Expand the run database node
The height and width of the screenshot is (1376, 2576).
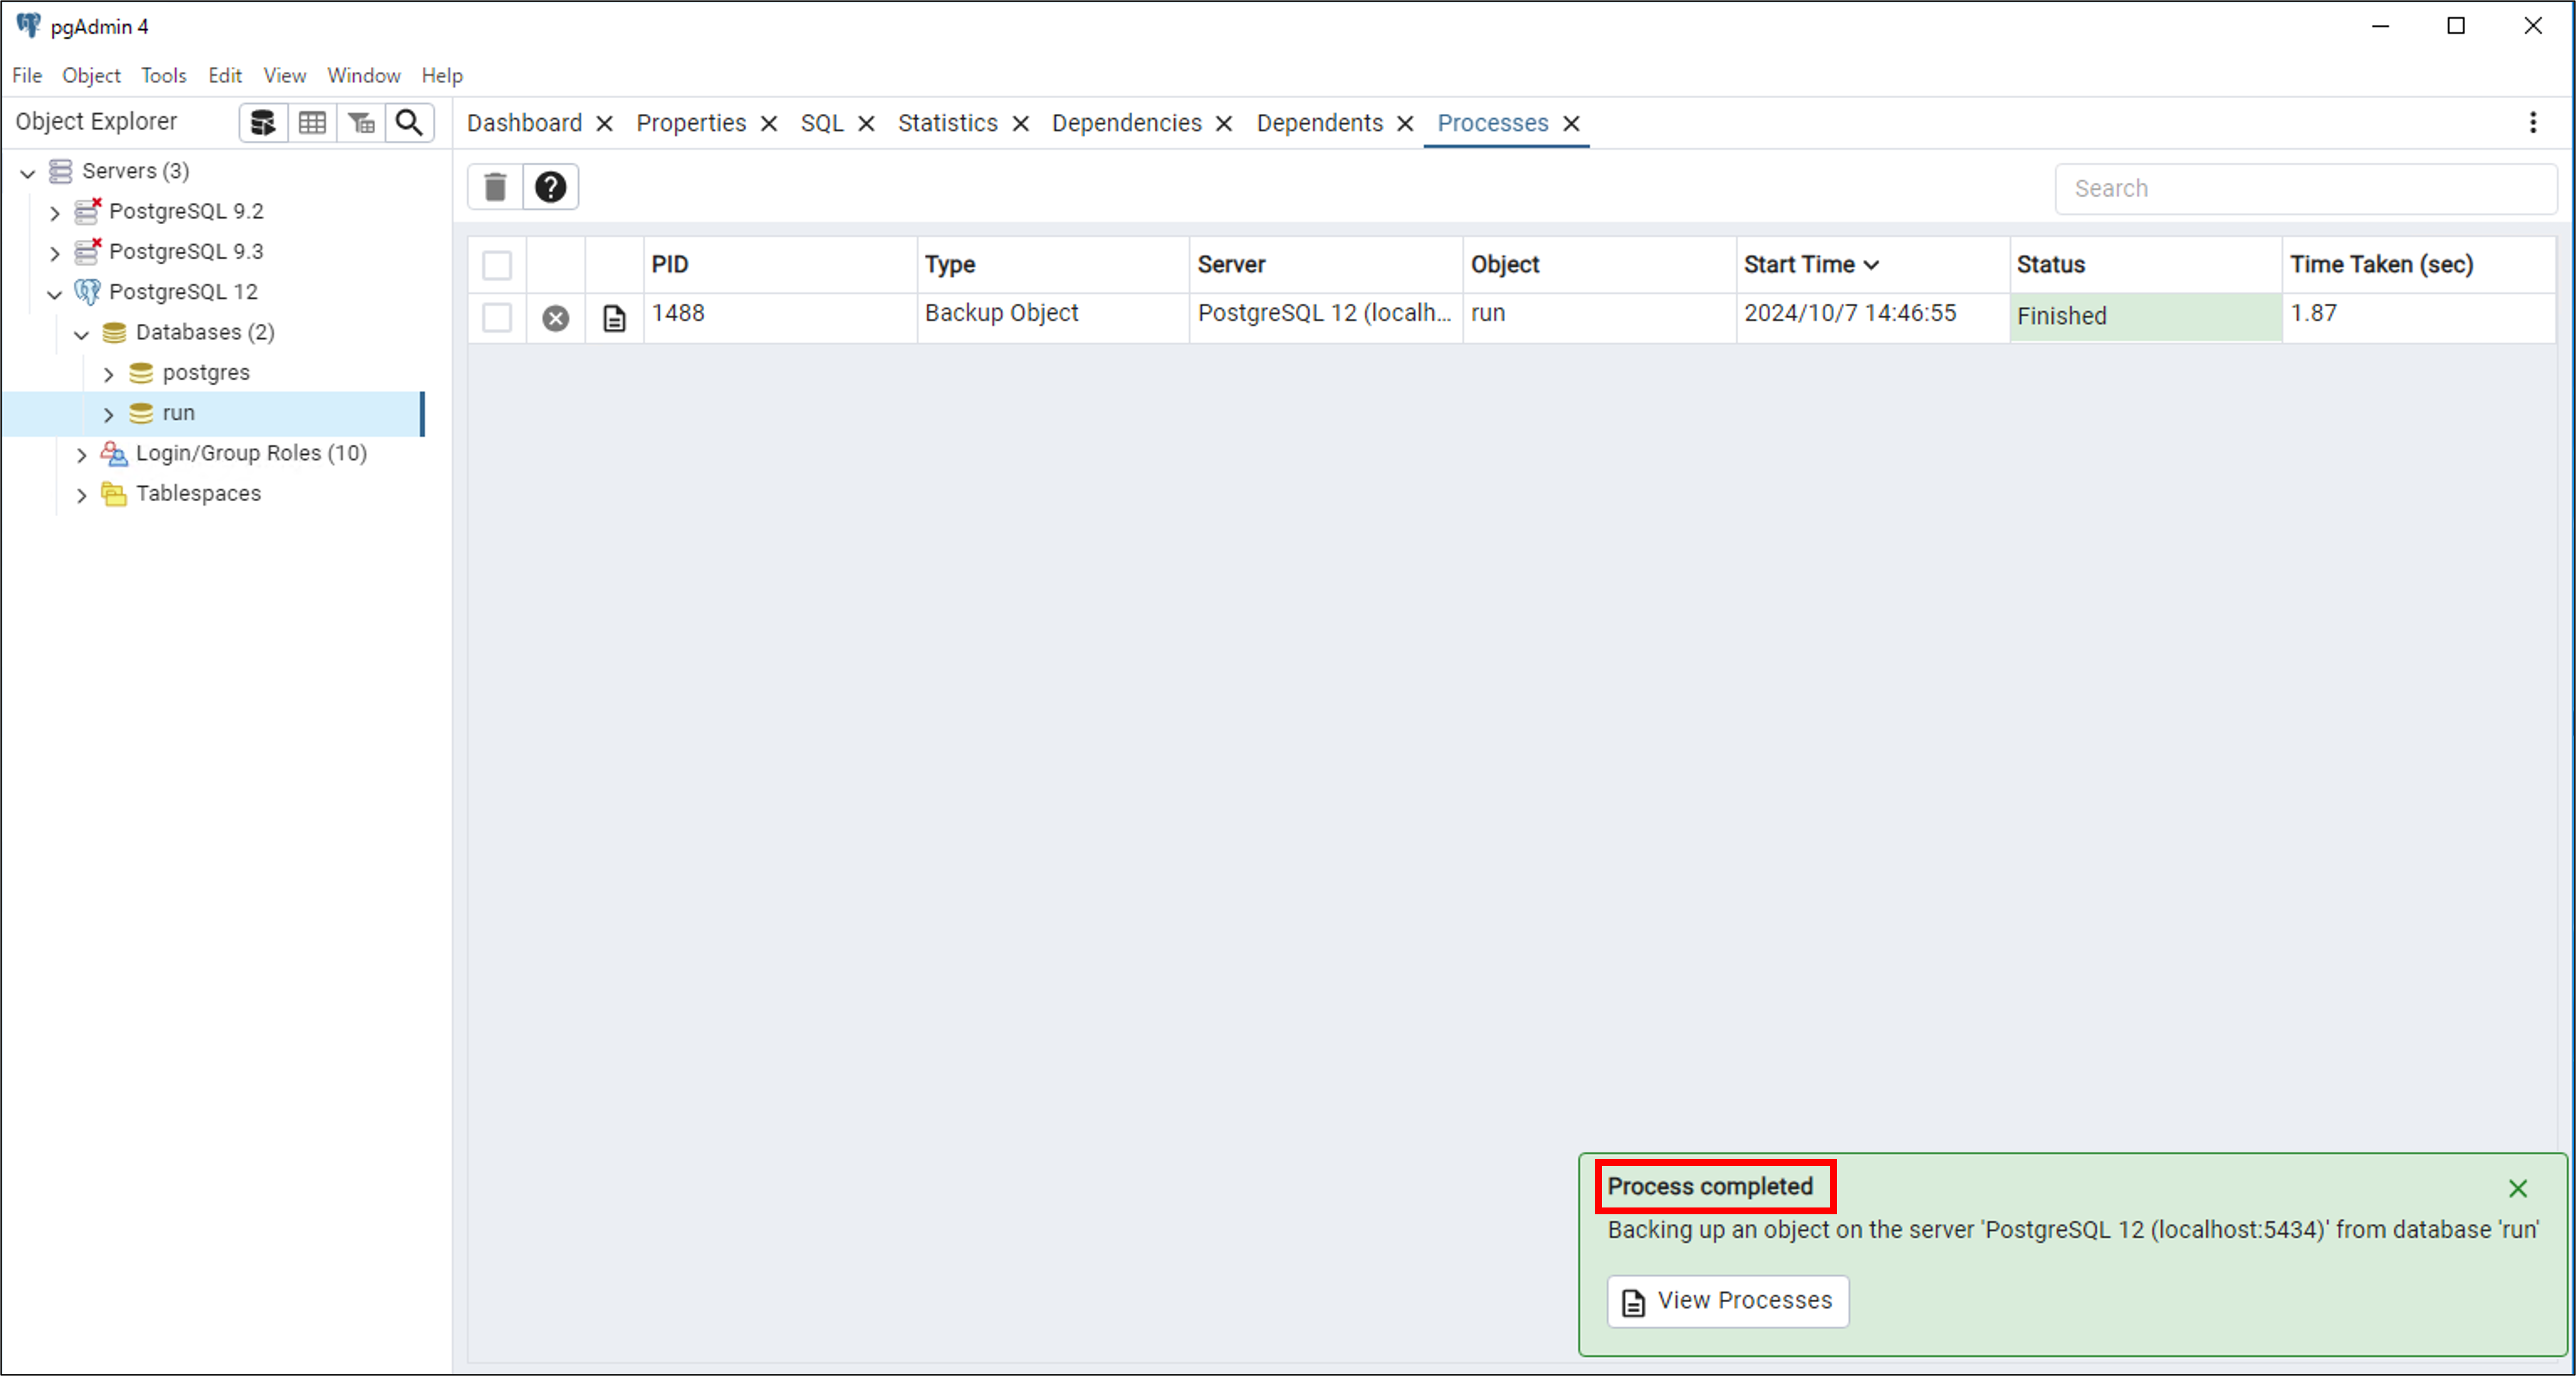pos(109,414)
